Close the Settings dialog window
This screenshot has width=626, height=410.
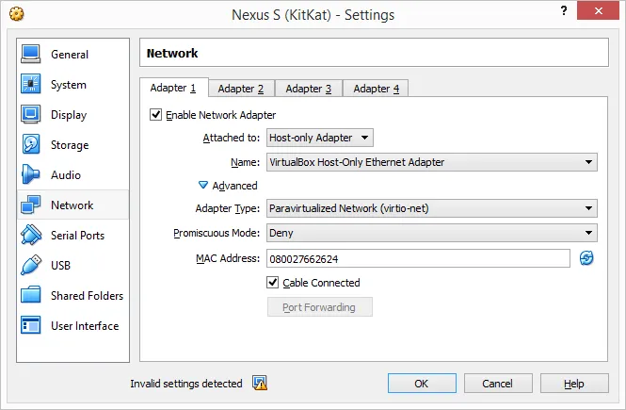[x=598, y=10]
